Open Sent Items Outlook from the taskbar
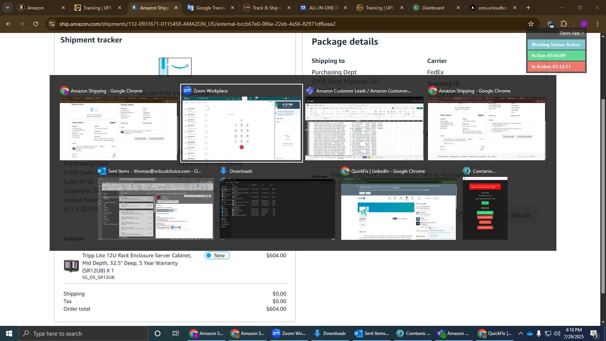 click(x=371, y=333)
